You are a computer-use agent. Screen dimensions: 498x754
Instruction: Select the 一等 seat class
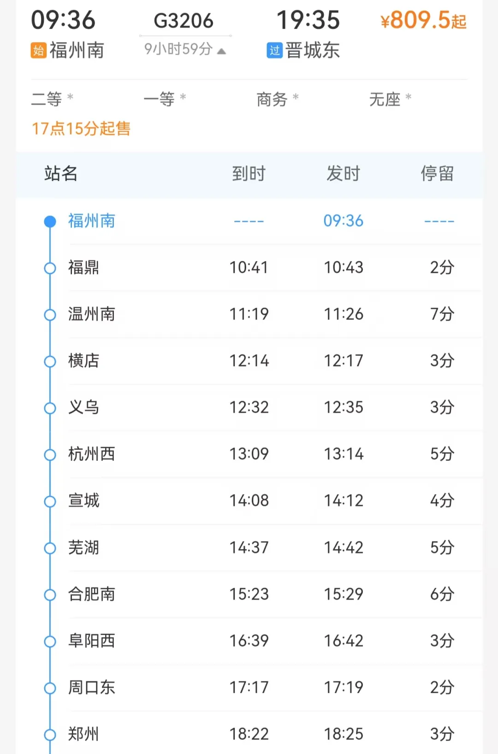164,99
